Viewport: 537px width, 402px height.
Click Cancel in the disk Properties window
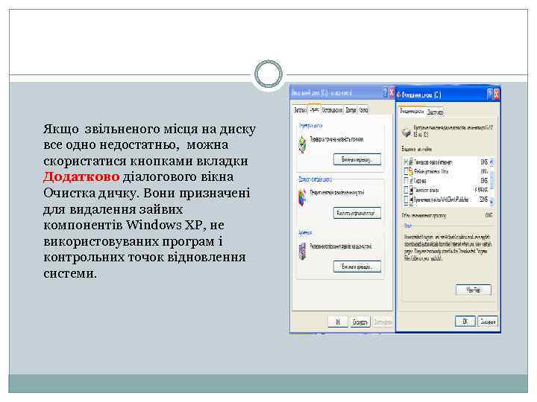click(360, 322)
